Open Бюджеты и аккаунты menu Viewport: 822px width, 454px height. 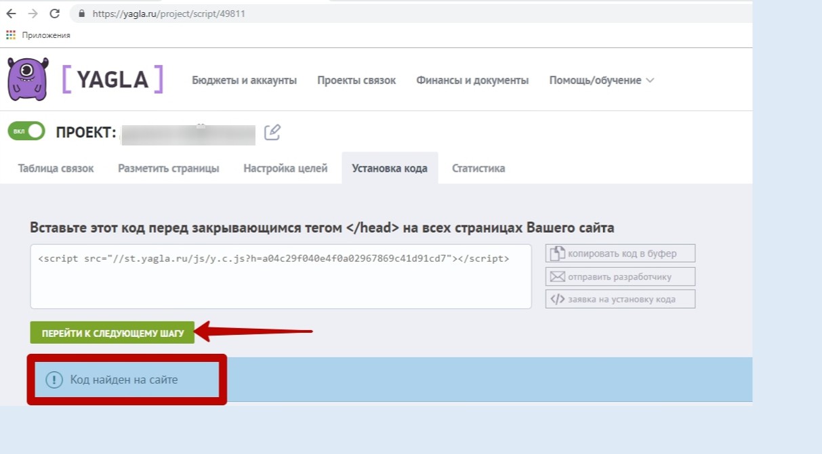click(244, 80)
